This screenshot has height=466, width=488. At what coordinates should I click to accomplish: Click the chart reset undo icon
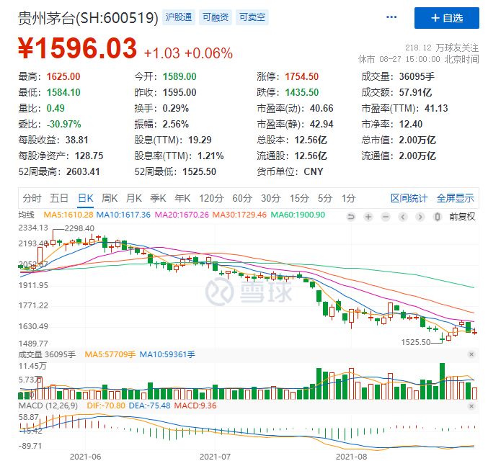pos(351,217)
